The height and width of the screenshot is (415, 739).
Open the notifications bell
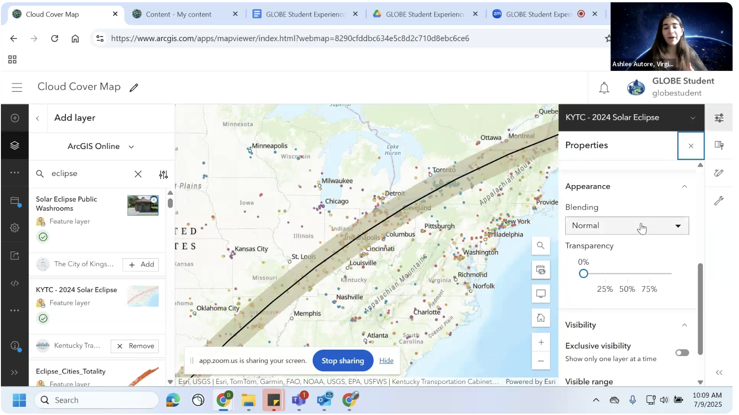point(604,87)
